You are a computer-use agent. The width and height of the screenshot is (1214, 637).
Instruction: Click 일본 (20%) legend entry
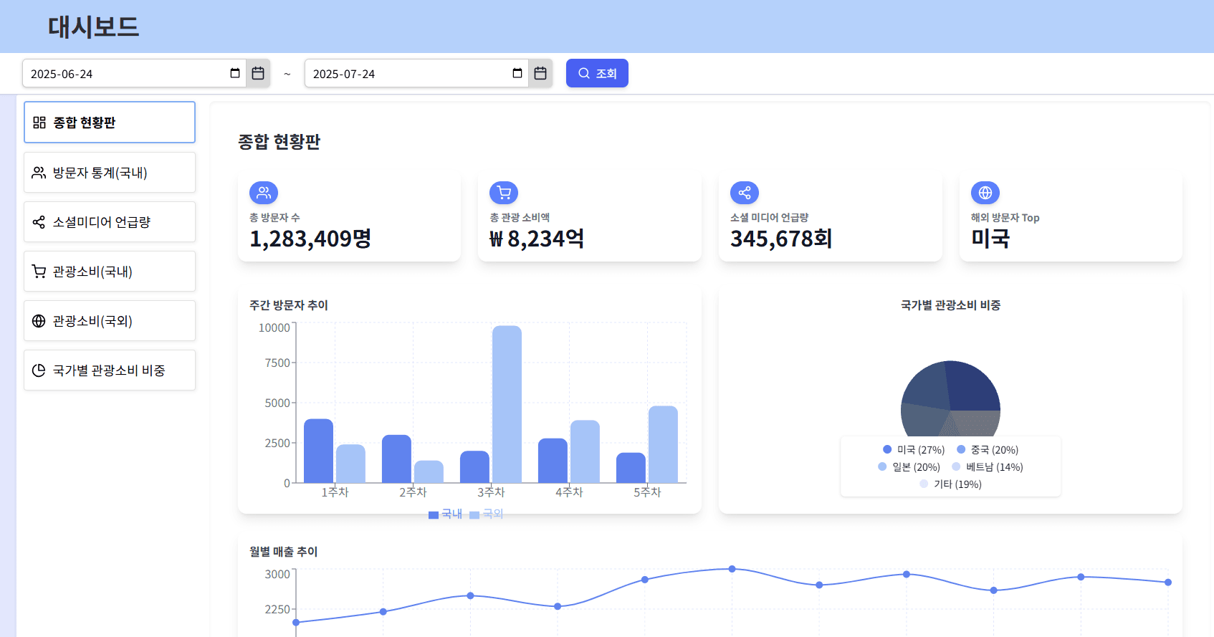pos(909,467)
